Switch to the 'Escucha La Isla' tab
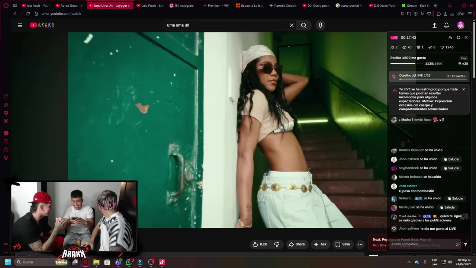 250,6
